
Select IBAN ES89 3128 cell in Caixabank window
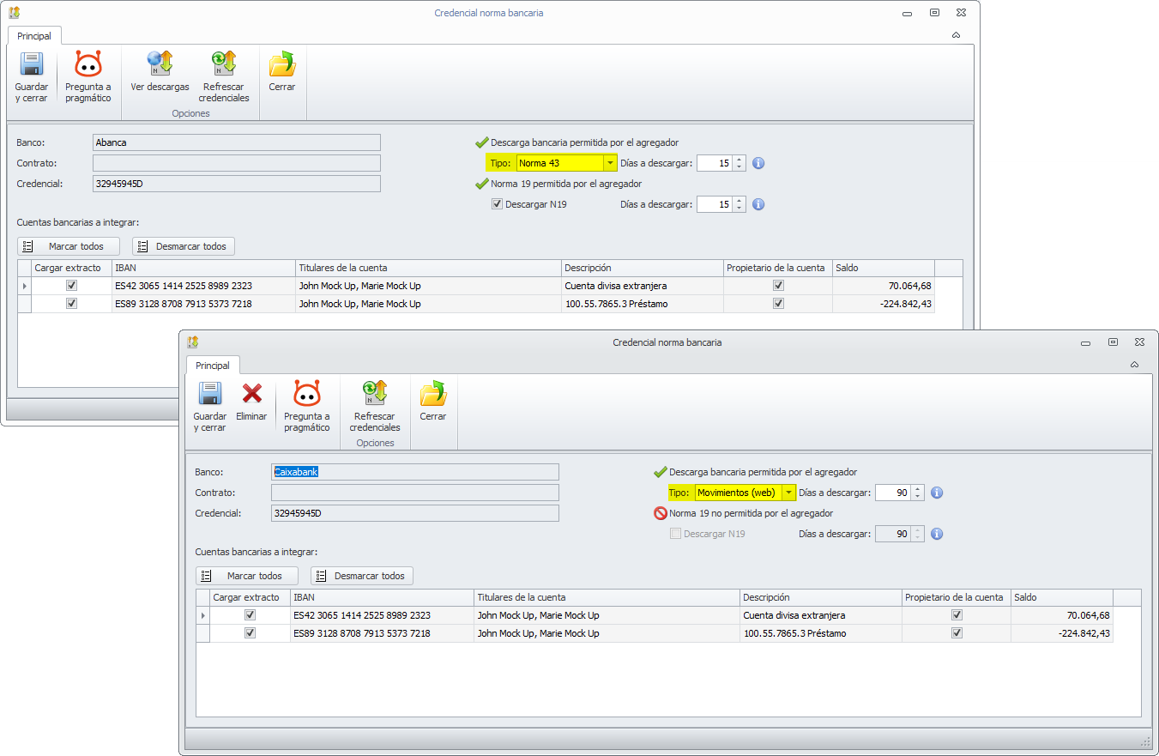point(382,633)
